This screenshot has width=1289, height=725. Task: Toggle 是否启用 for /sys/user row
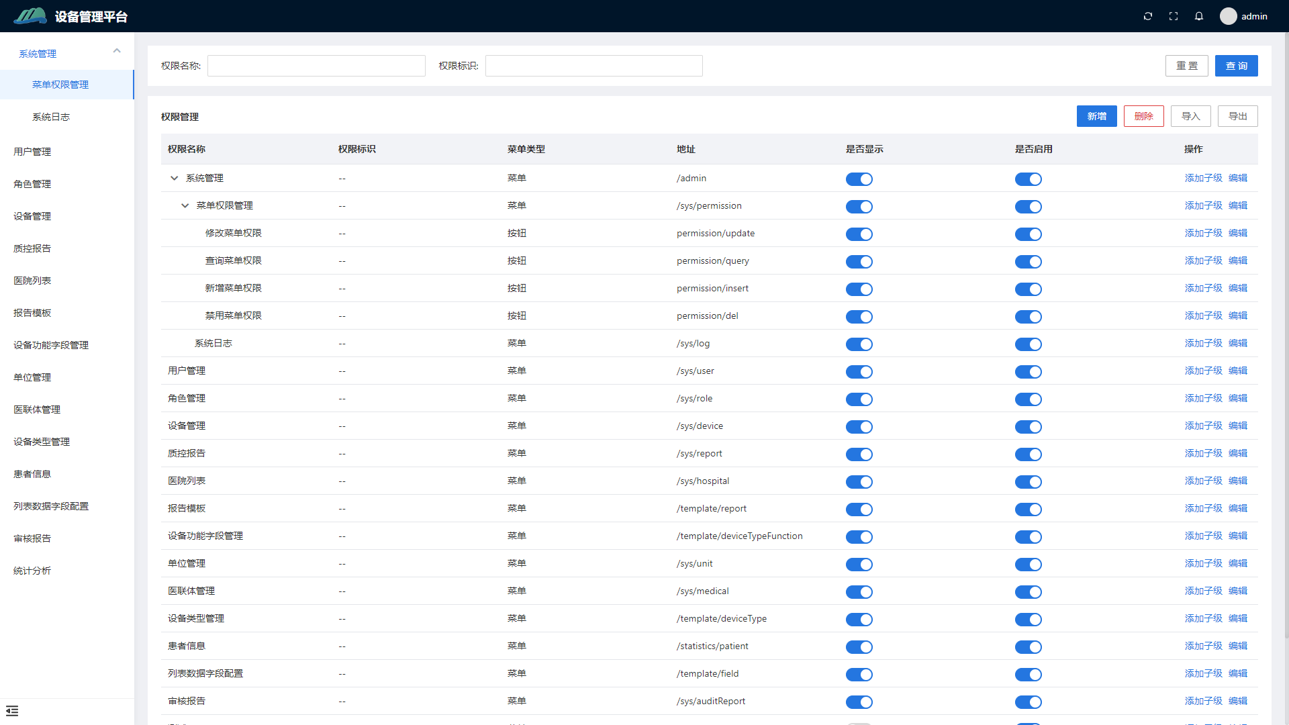click(x=1029, y=372)
